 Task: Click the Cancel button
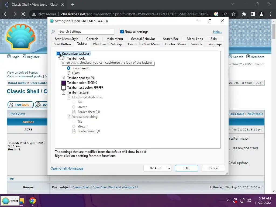tap(213, 168)
